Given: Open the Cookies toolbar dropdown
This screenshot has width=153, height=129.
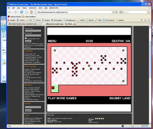Looking at the screenshot, I should [x=21, y=20].
